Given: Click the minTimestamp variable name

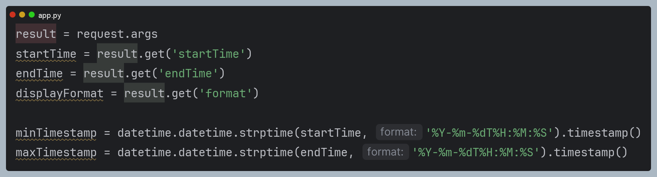Looking at the screenshot, I should click(56, 133).
